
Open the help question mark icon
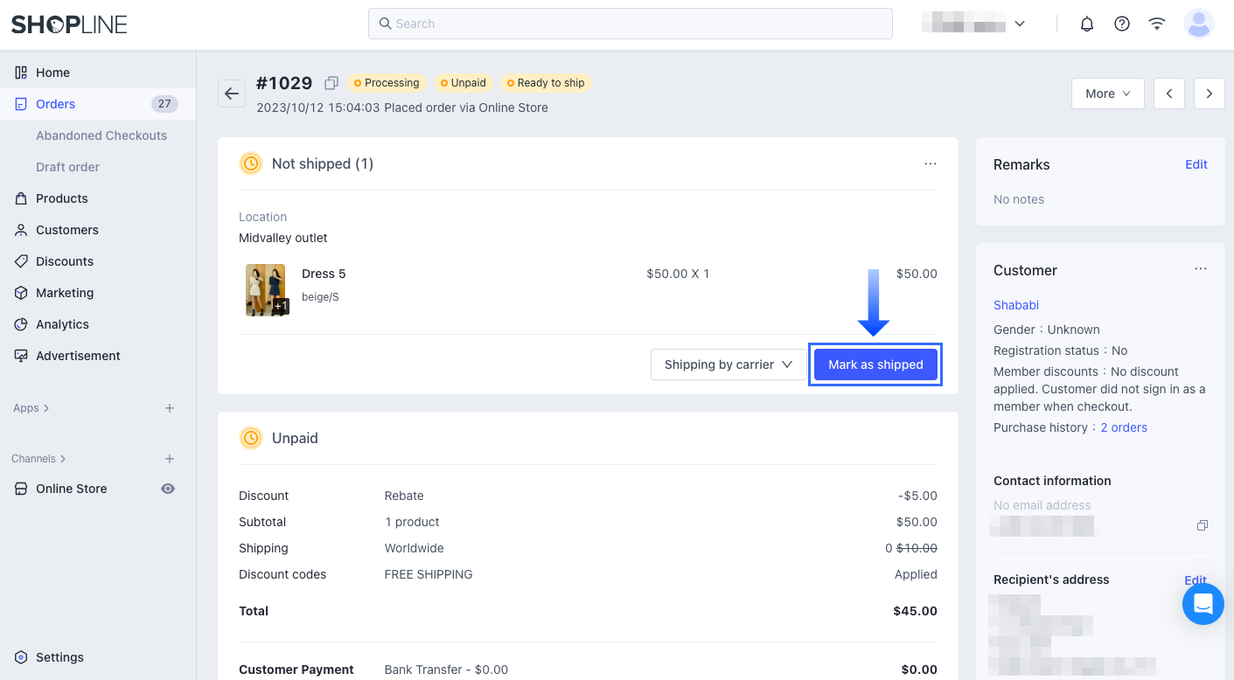(1122, 24)
